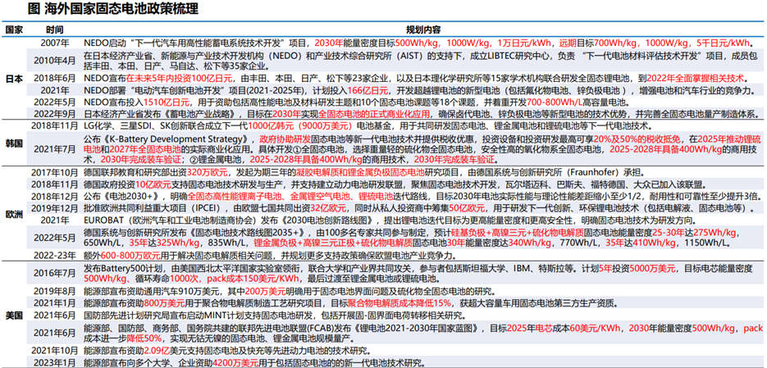Click red text '166亿日元'
The width and height of the screenshot is (767, 368).
[368, 90]
